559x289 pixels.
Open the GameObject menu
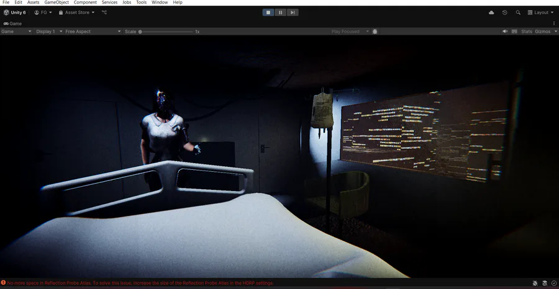coord(57,2)
